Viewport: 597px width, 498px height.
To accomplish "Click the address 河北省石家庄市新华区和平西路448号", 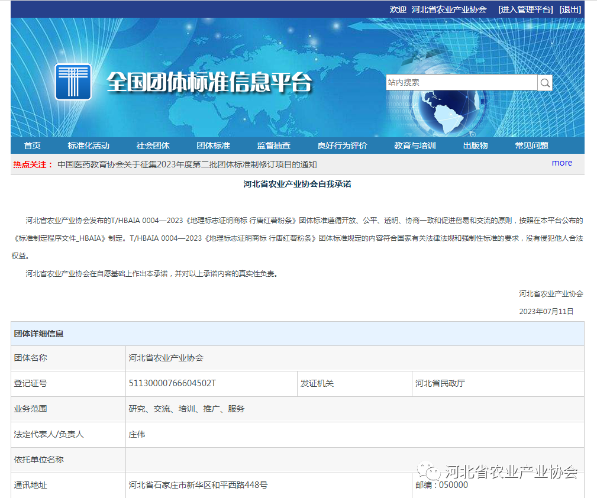I will (198, 484).
